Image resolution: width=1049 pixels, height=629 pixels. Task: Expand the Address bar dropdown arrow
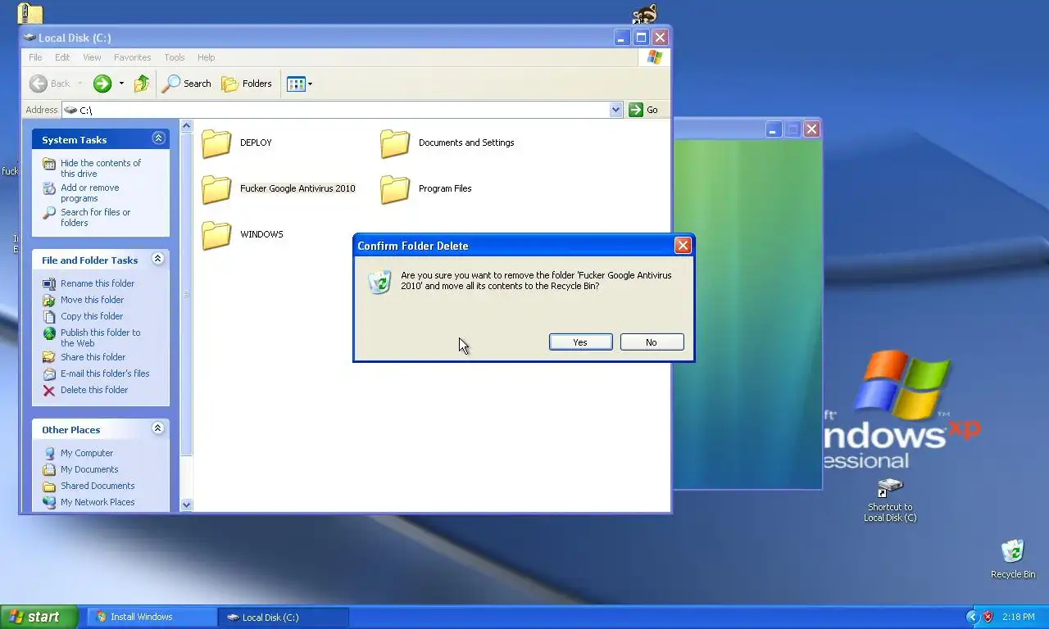[616, 110]
